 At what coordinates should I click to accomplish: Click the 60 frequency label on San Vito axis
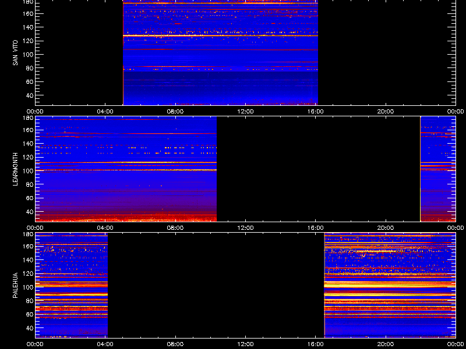tap(30, 81)
